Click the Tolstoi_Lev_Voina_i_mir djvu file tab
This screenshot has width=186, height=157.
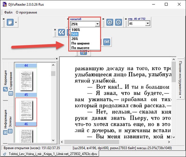point(50,154)
